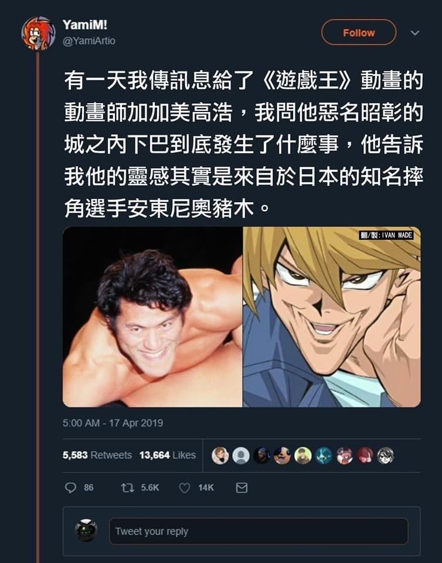View the 13,664 Likes list
Viewport: 442px width, 563px height.
point(168,455)
